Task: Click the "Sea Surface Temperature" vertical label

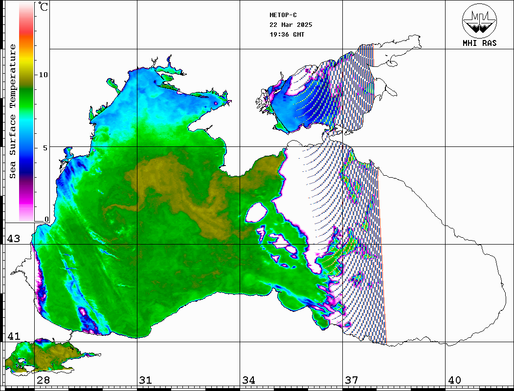Action: [12, 111]
